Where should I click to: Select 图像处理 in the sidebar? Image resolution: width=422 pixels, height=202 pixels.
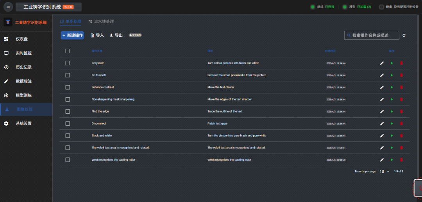26,109
